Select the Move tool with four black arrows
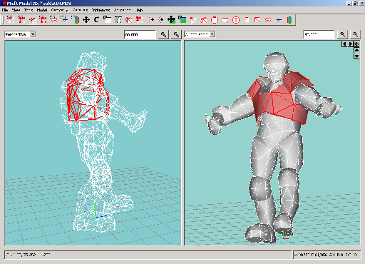 pyautogui.click(x=86, y=19)
